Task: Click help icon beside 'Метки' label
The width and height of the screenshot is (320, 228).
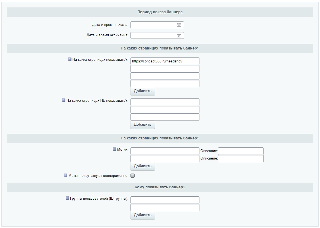Action: (114, 149)
